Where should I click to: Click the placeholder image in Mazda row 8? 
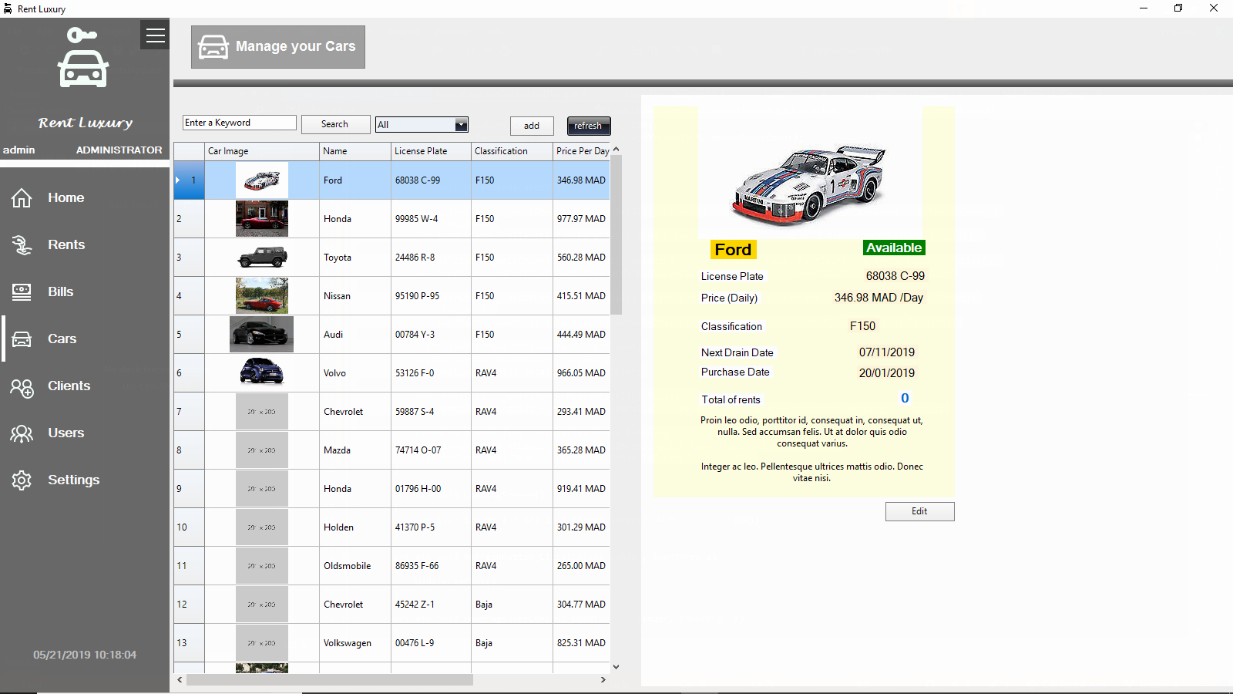[x=262, y=450]
